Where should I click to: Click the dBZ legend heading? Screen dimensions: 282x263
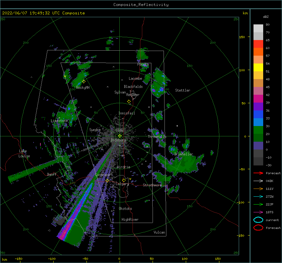[x=266, y=17]
